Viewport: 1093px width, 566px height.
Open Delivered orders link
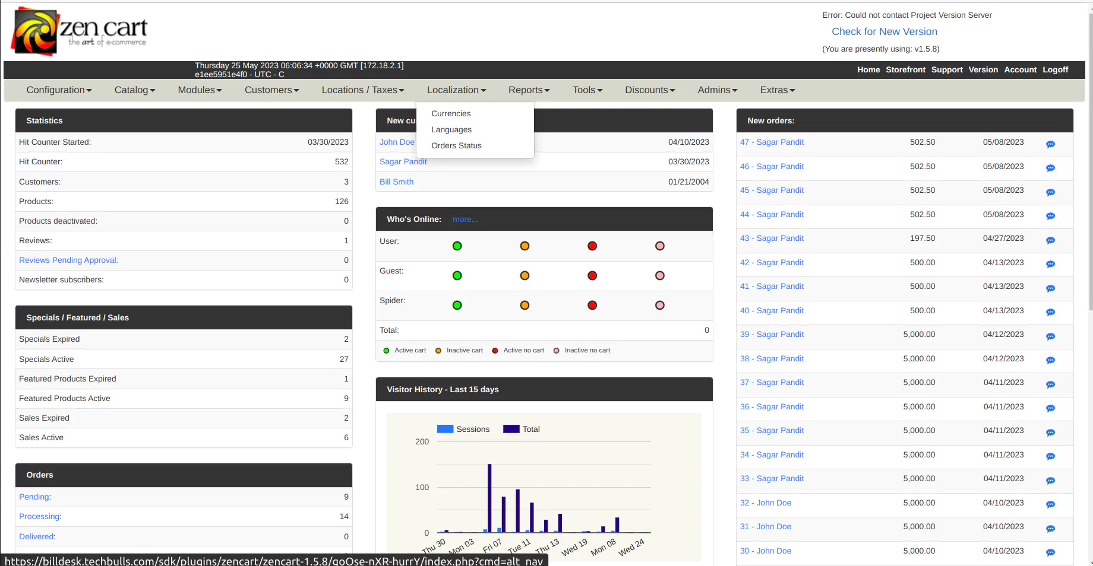pyautogui.click(x=37, y=536)
